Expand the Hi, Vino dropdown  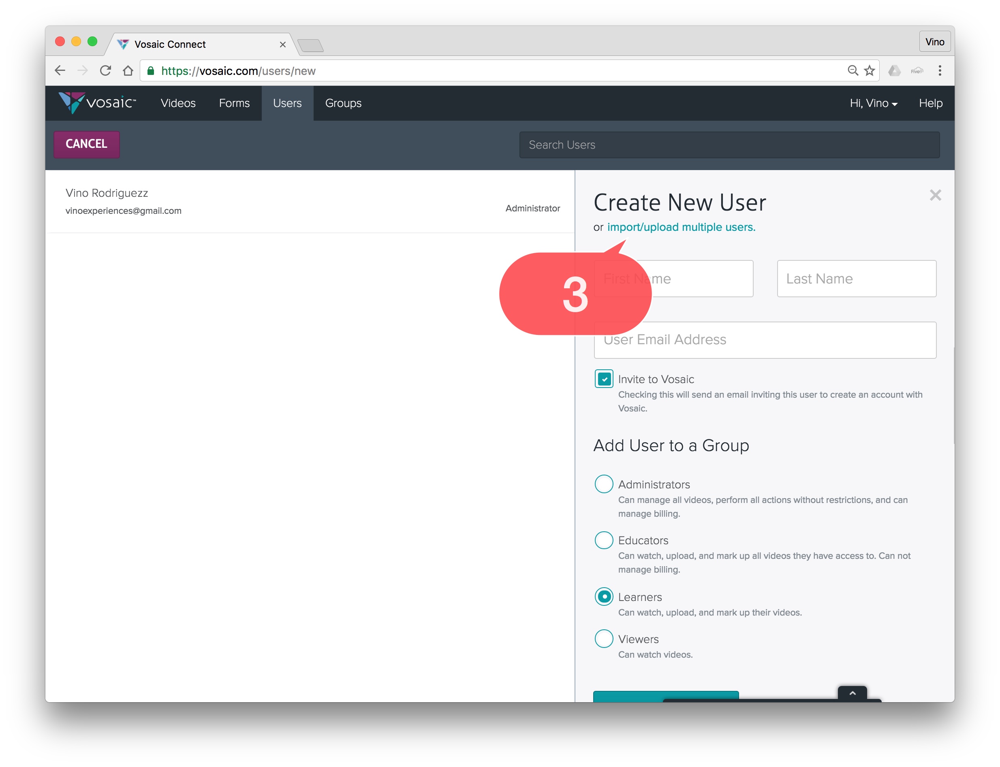pyautogui.click(x=873, y=103)
